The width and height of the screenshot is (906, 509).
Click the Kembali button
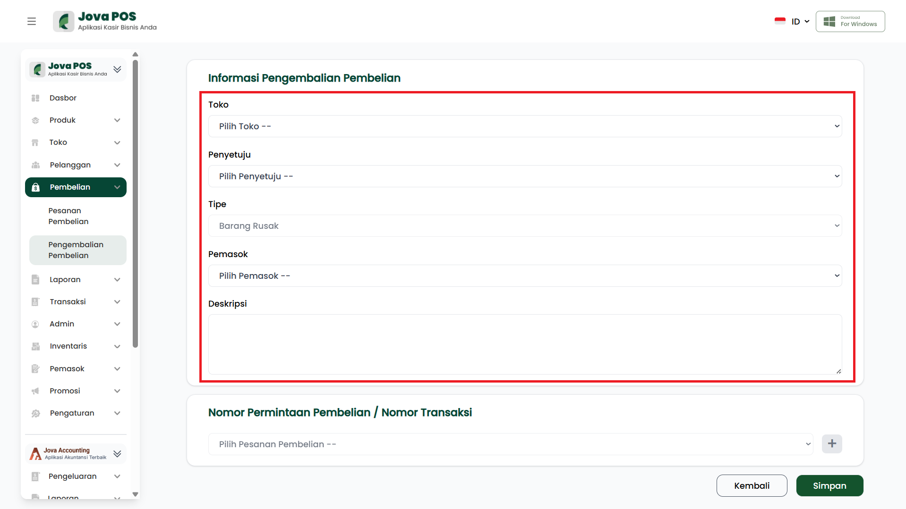point(752,486)
